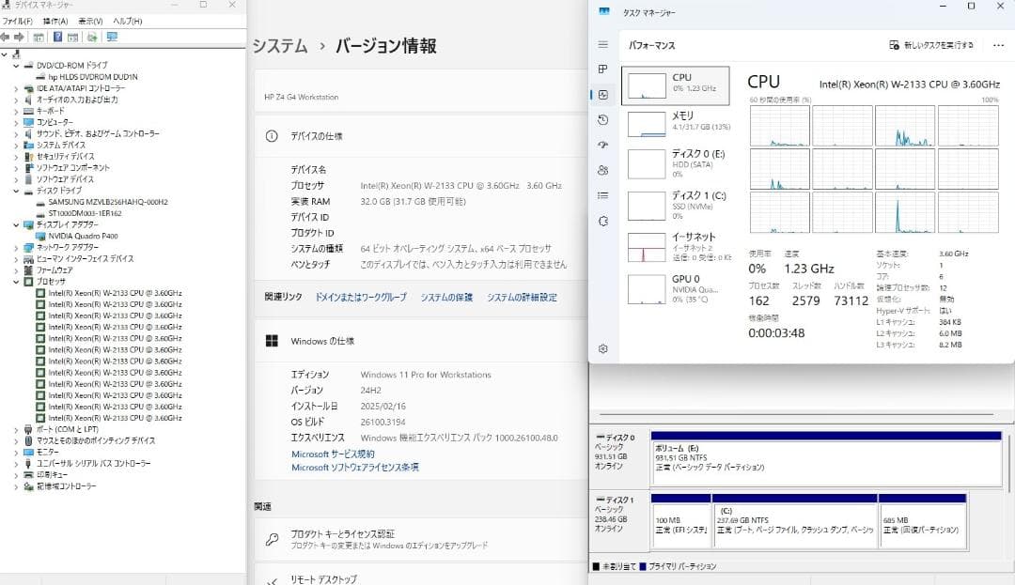Click Scan for hardware changes toolbar icon
Screen dimensions: 1015x585
coord(91,37)
